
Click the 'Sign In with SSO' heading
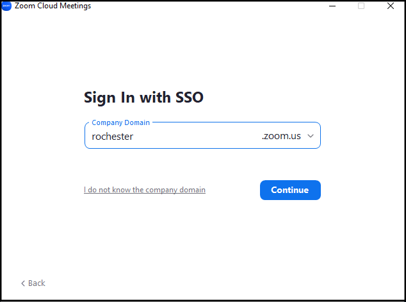click(143, 97)
